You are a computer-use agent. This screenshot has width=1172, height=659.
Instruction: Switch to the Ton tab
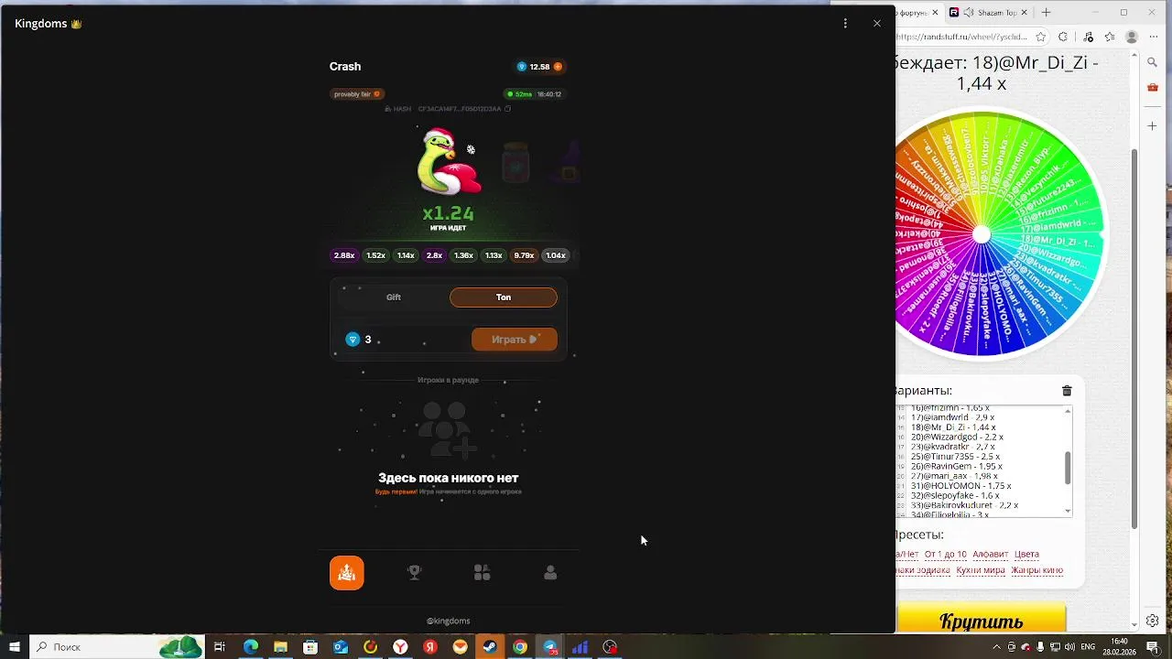504,297
